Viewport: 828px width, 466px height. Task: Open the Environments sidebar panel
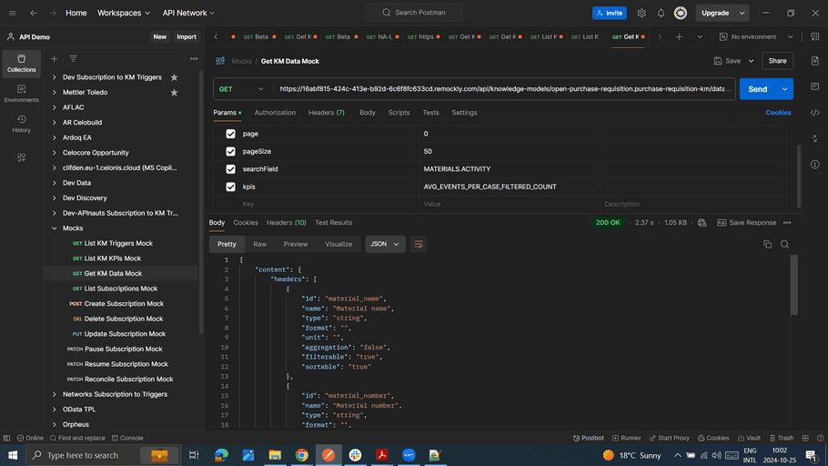click(x=21, y=93)
